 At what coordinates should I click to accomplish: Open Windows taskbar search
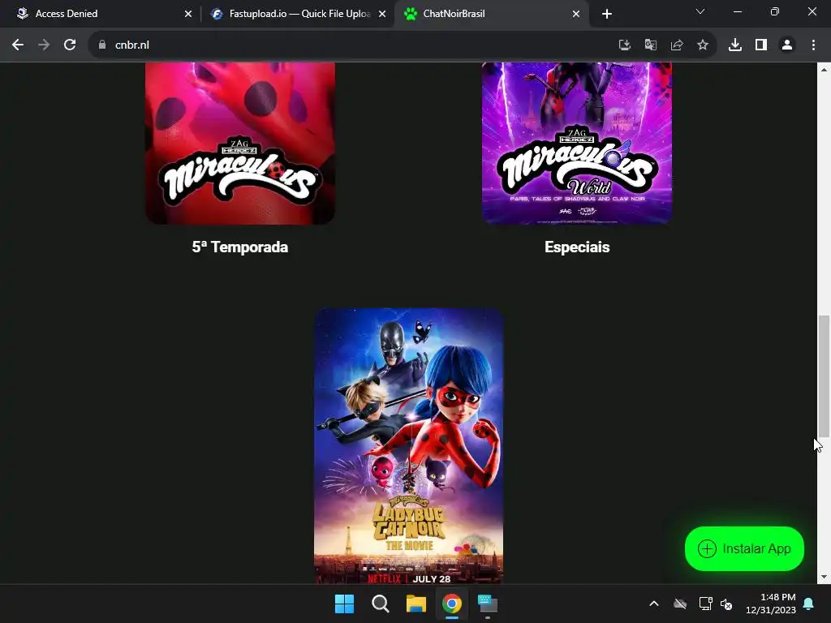[380, 604]
